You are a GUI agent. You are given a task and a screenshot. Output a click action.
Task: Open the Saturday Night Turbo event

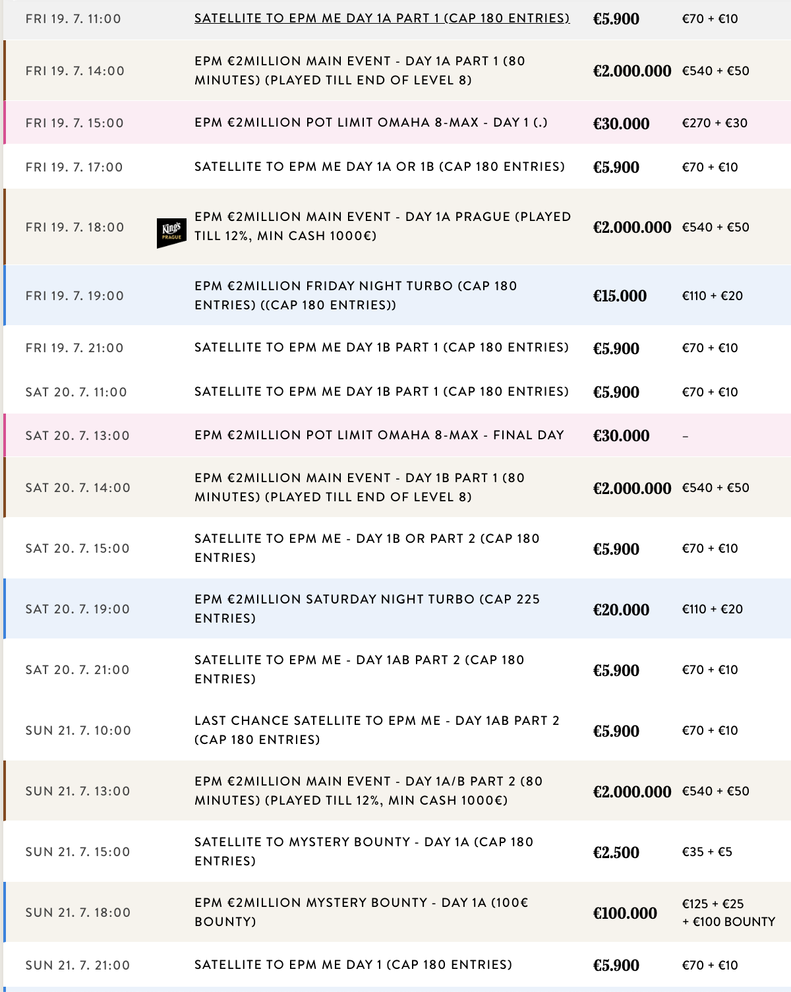coord(366,609)
